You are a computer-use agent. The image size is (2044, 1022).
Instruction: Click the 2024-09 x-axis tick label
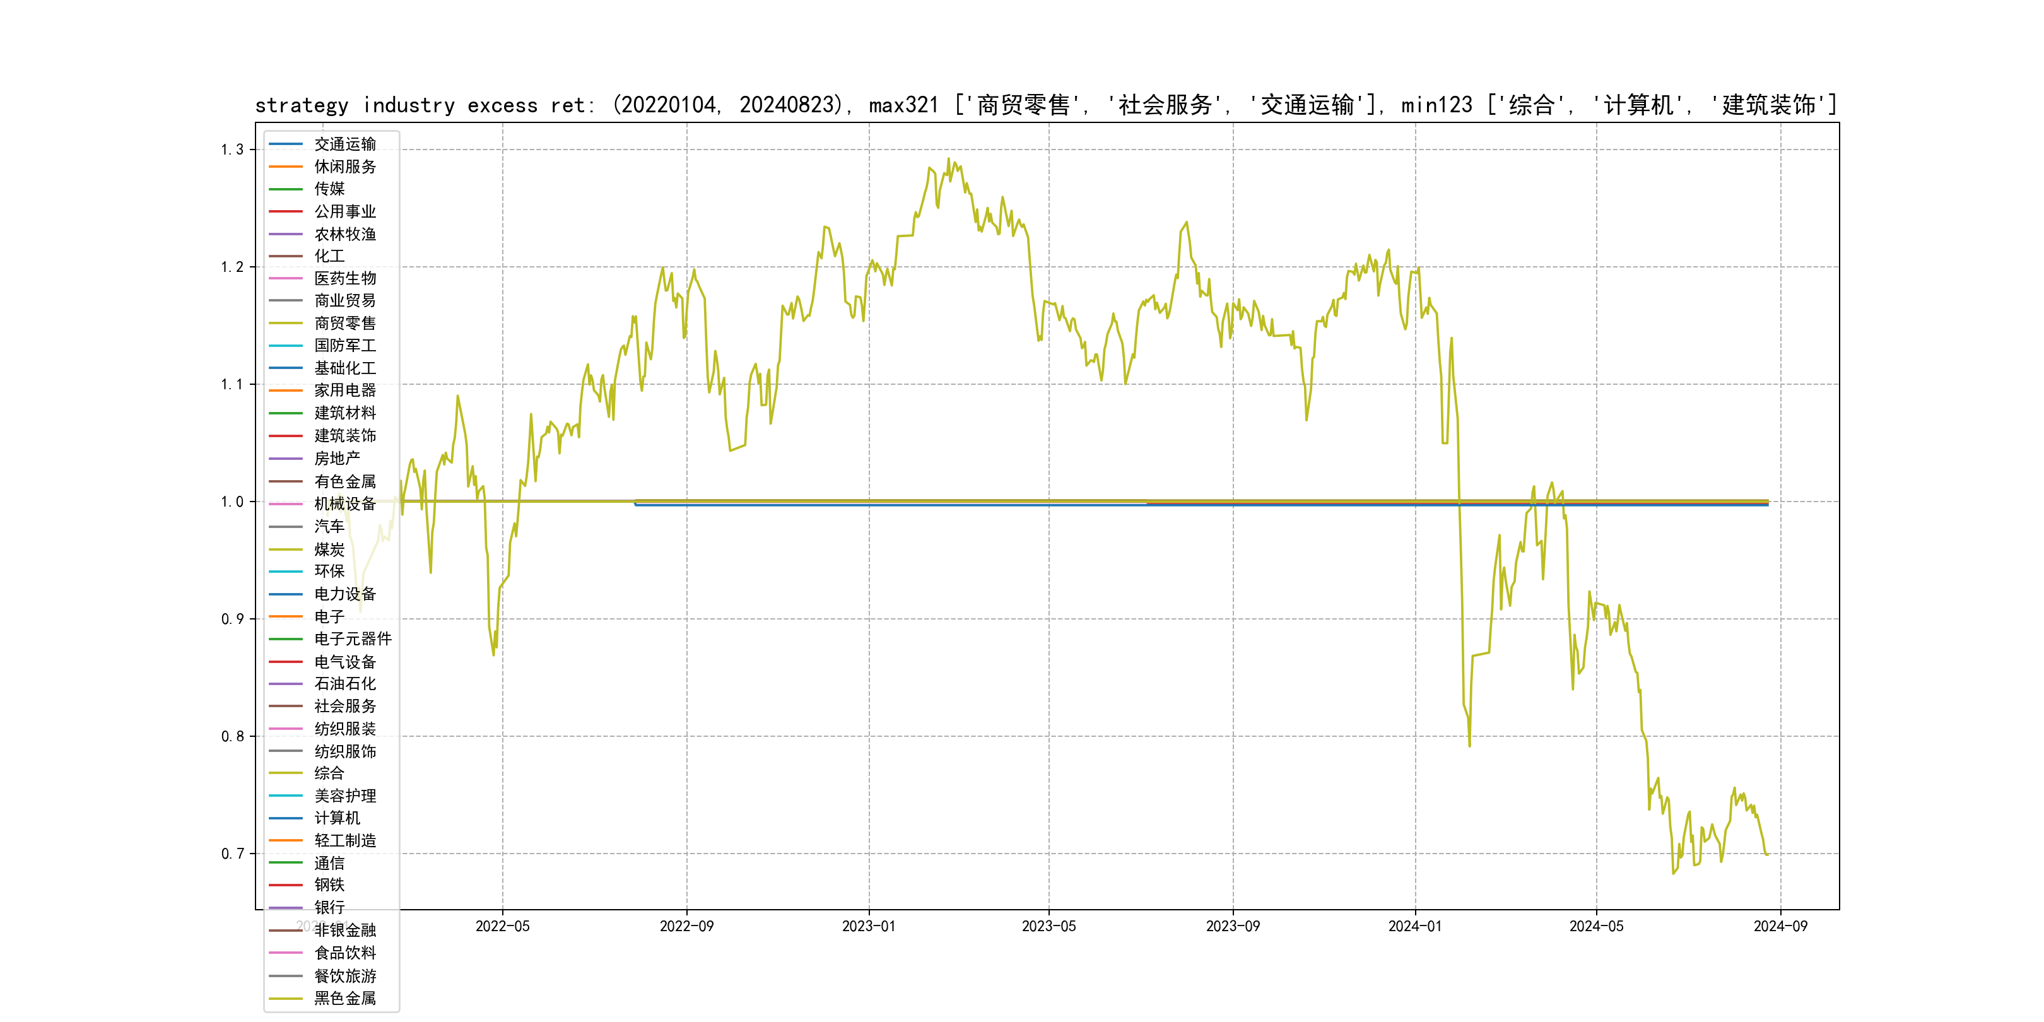pyautogui.click(x=1780, y=927)
